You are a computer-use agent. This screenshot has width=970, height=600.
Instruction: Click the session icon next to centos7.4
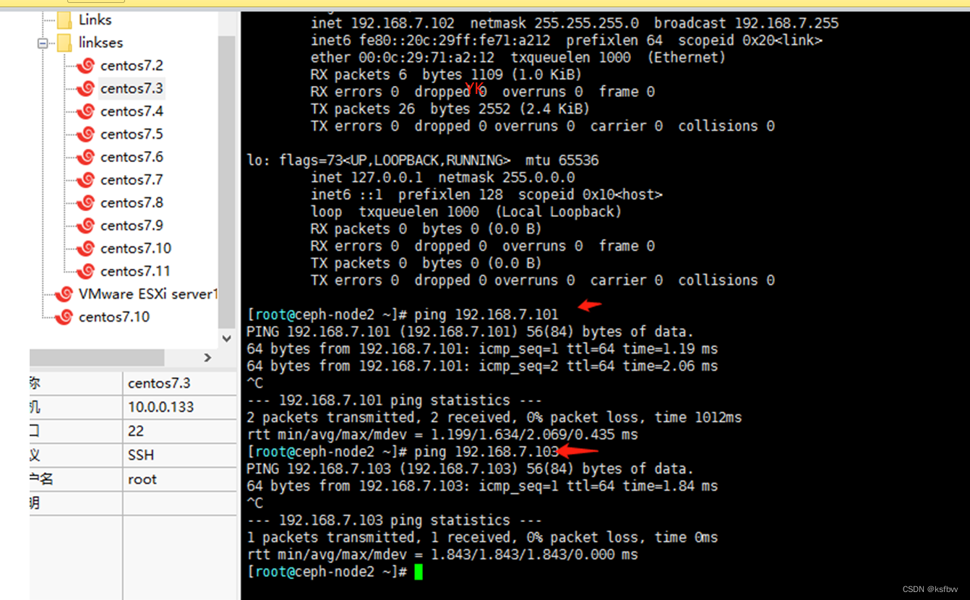(x=86, y=111)
